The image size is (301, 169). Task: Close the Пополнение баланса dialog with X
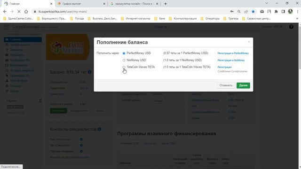249,42
